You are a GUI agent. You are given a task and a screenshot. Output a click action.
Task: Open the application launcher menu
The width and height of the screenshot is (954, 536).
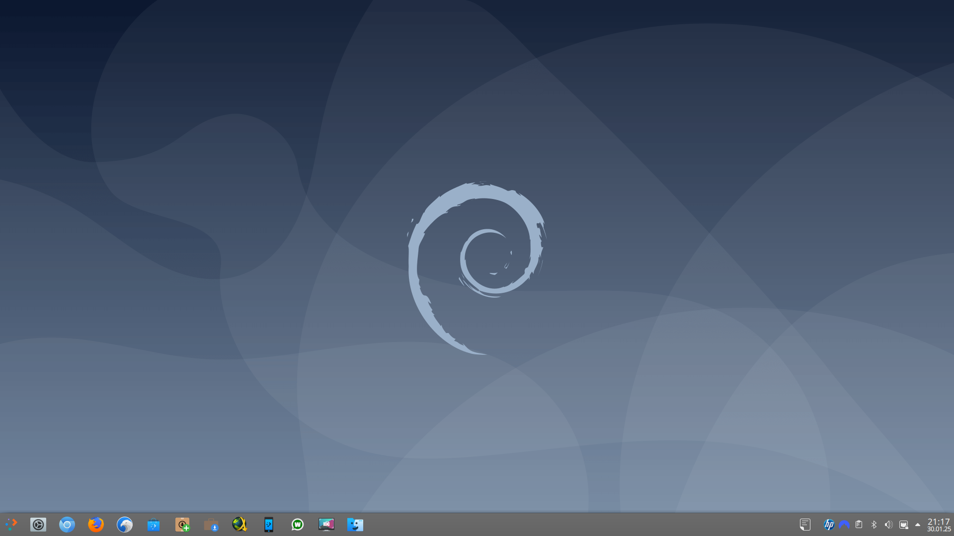(x=11, y=525)
